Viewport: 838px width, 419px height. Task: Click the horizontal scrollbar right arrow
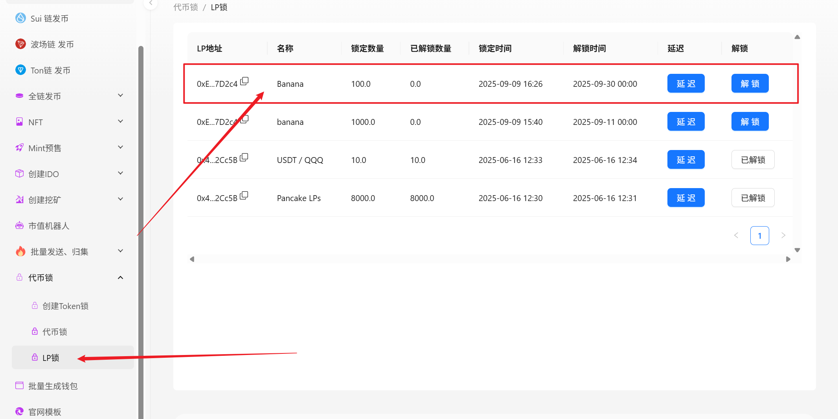pos(788,259)
